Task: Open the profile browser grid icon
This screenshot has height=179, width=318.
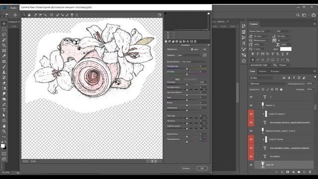Action: pos(205,55)
